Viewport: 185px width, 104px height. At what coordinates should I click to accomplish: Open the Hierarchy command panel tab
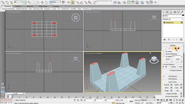pyautogui.click(x=171, y=12)
